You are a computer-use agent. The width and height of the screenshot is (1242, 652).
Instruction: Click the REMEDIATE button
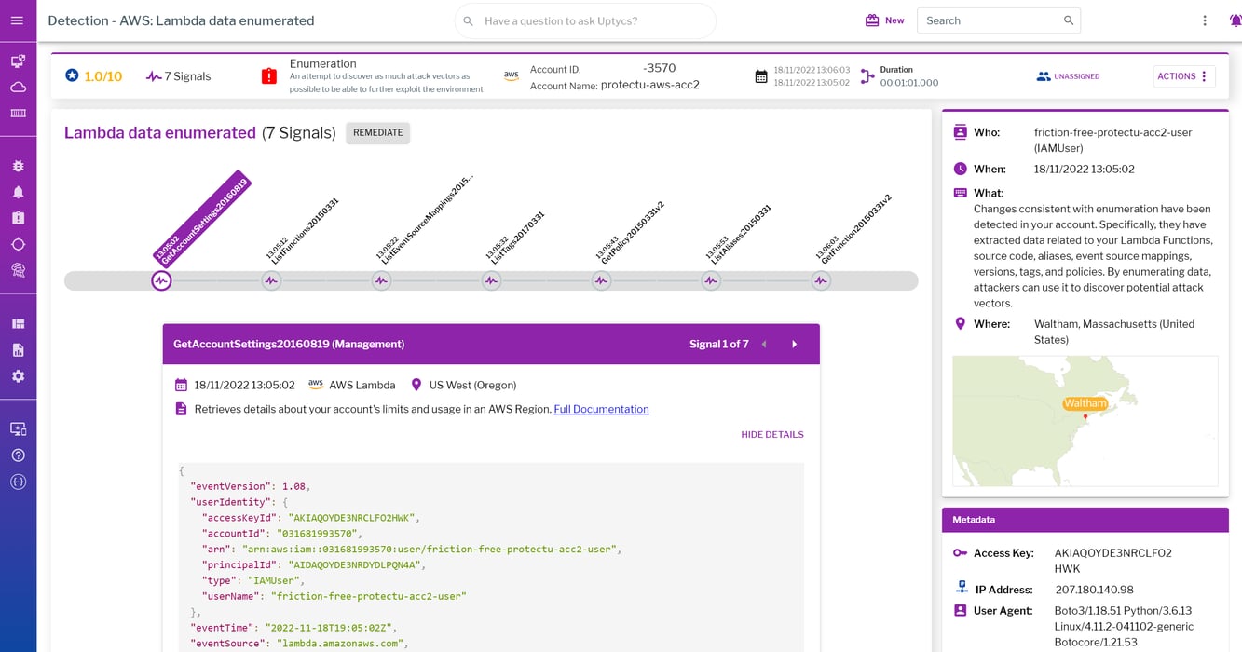(x=378, y=132)
